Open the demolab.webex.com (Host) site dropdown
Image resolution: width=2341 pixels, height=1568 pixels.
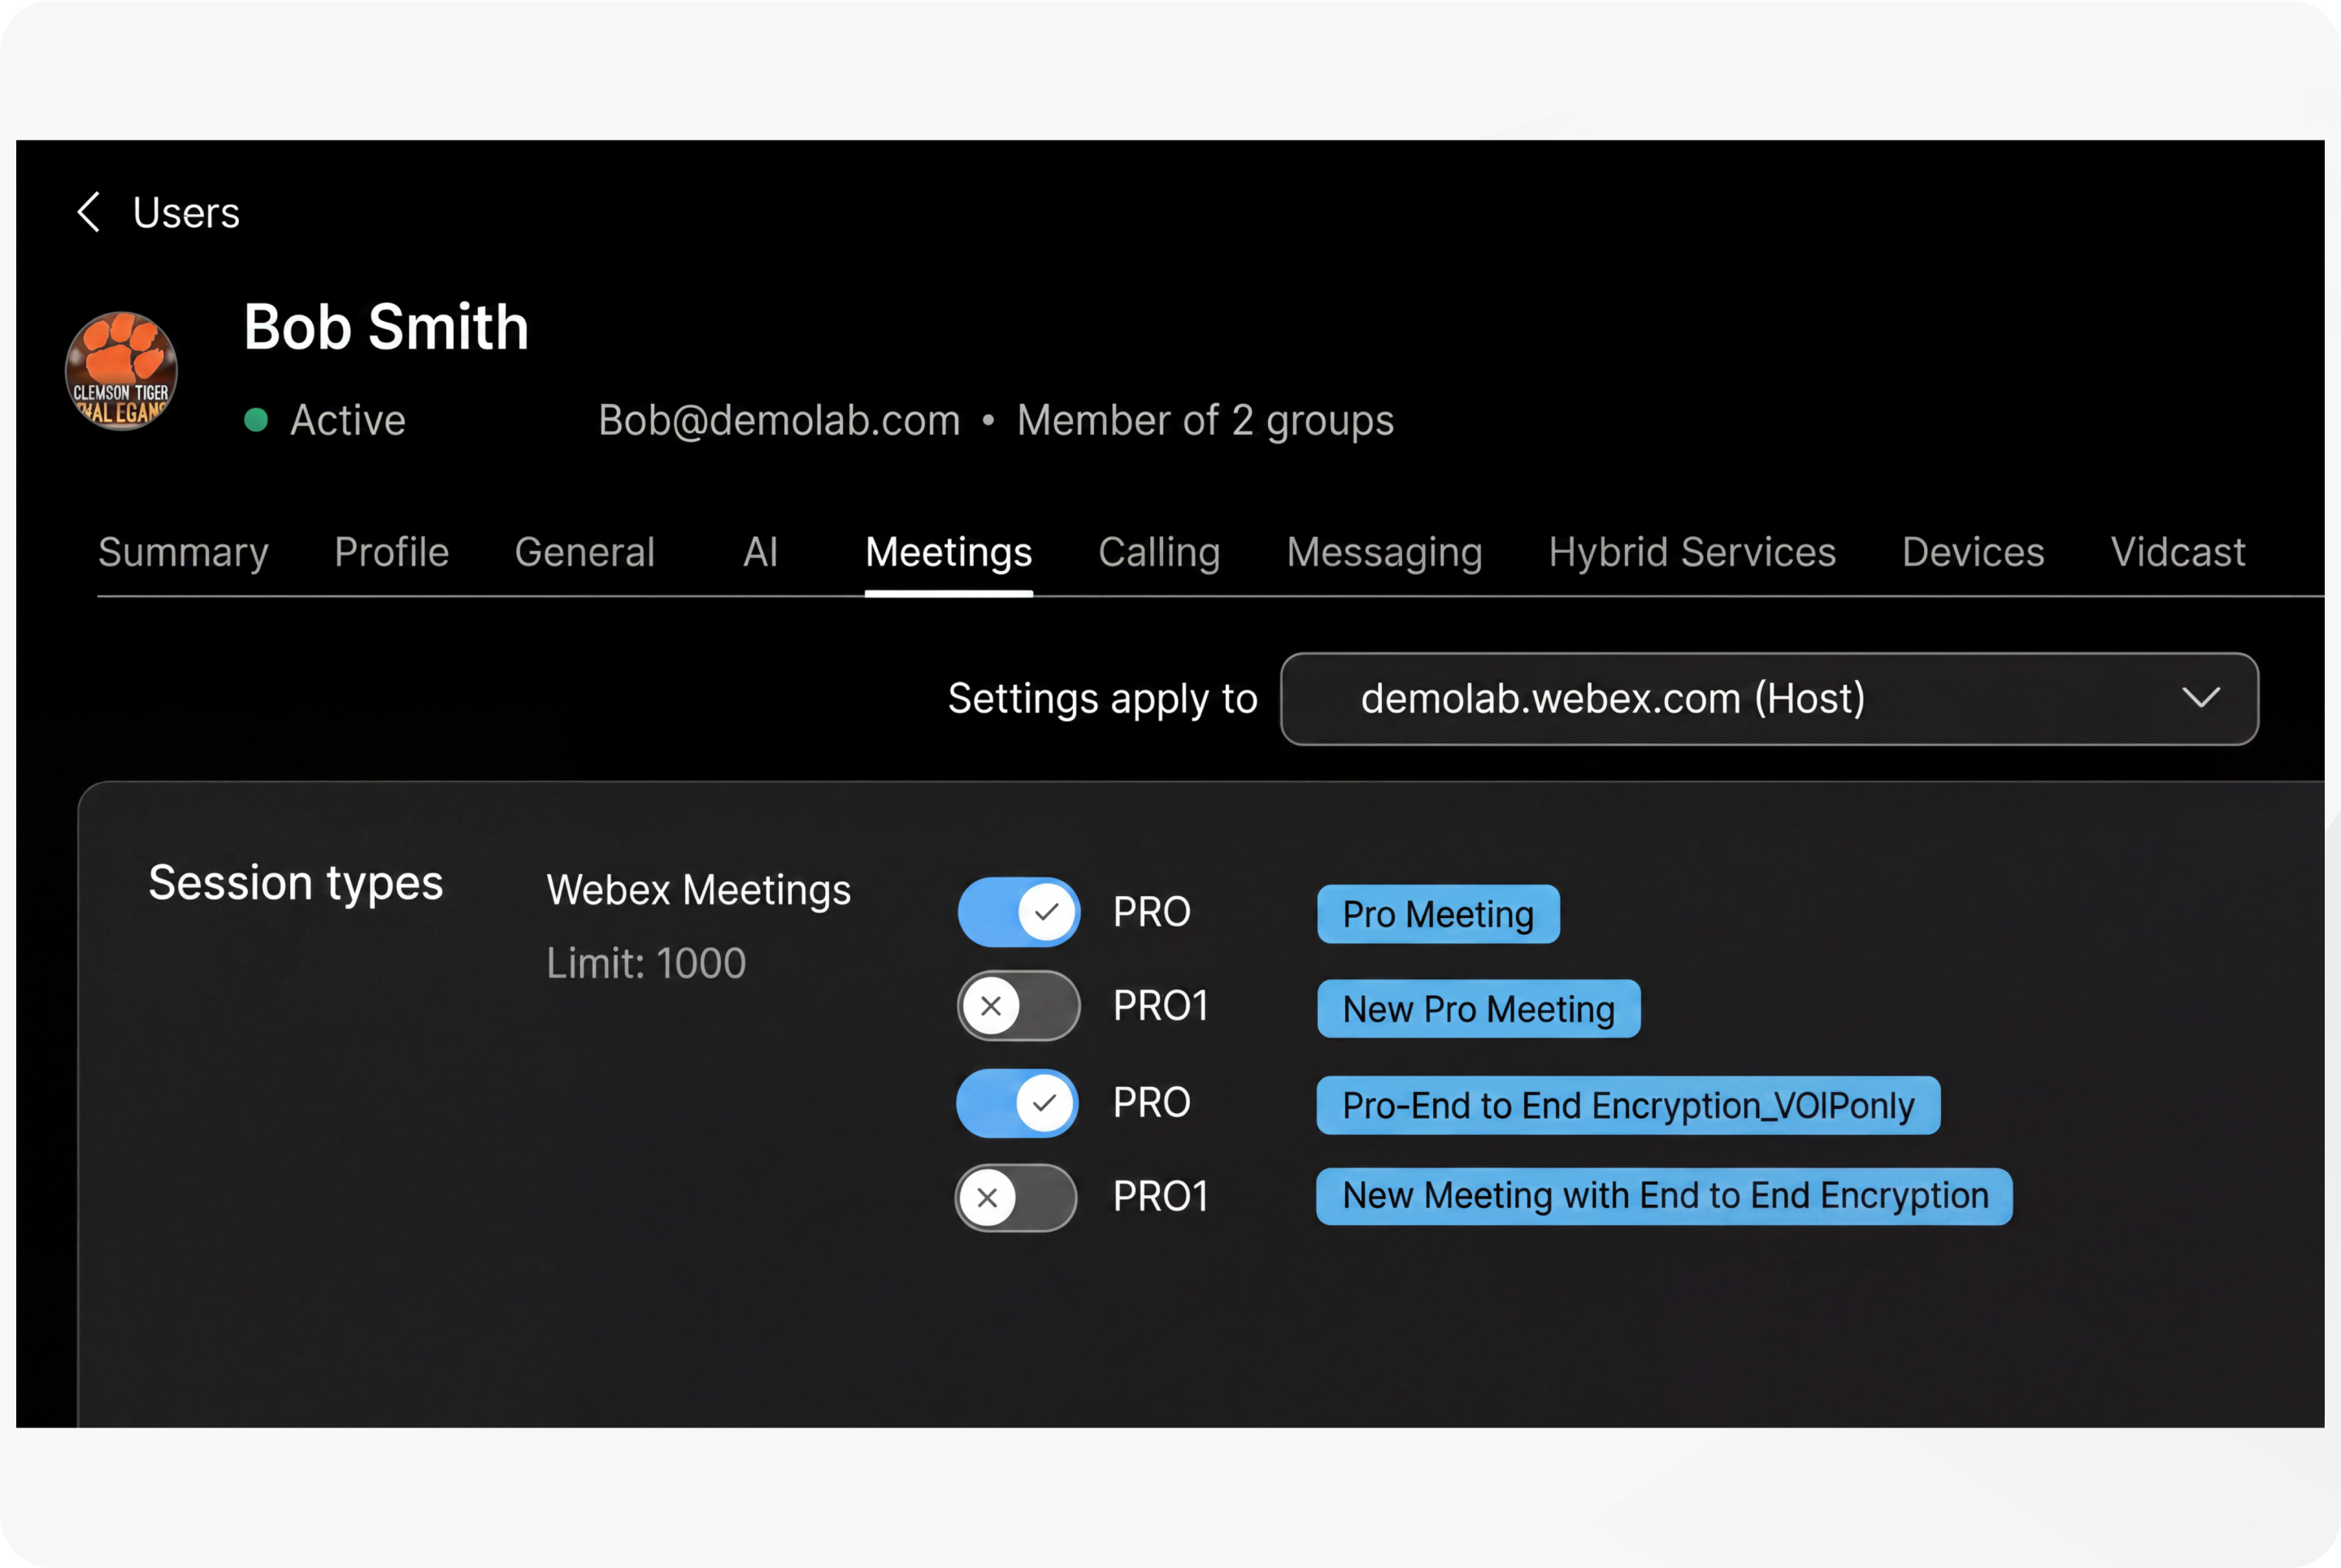point(1769,699)
